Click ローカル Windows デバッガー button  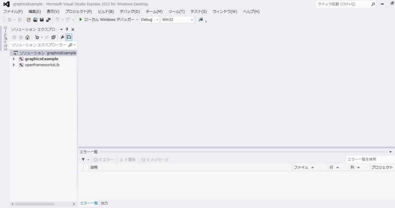[x=109, y=20]
